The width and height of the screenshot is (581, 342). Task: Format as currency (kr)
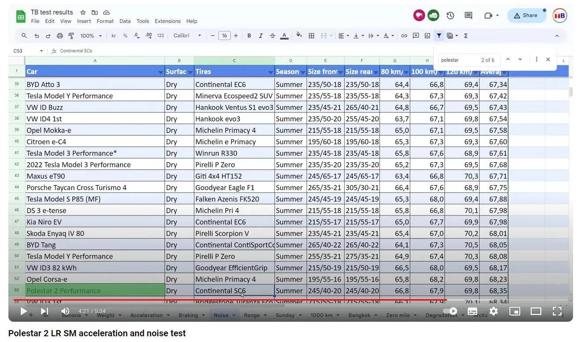pos(114,36)
